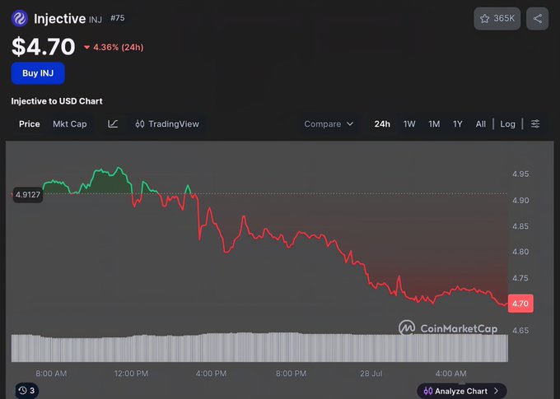Switch to the Mkt Cap tab
Viewport: 560px width, 399px height.
click(x=70, y=124)
